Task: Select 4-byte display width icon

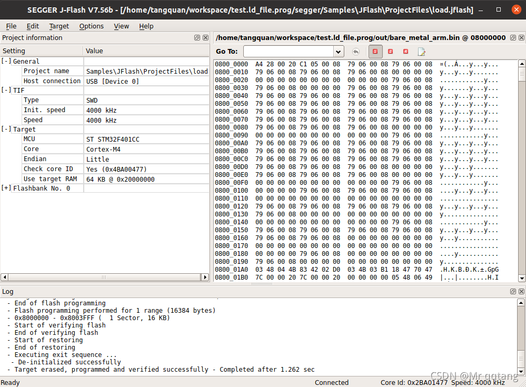Action: 405,51
